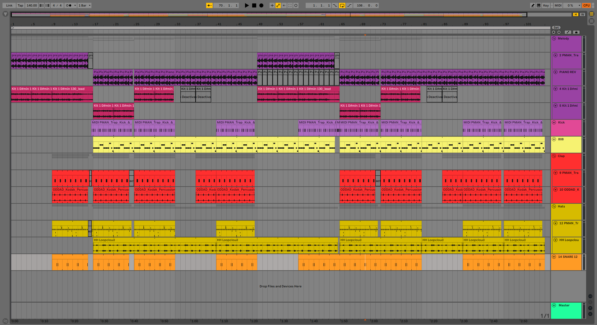Click the Set locator button
This screenshot has width=597, height=325.
(556, 28)
